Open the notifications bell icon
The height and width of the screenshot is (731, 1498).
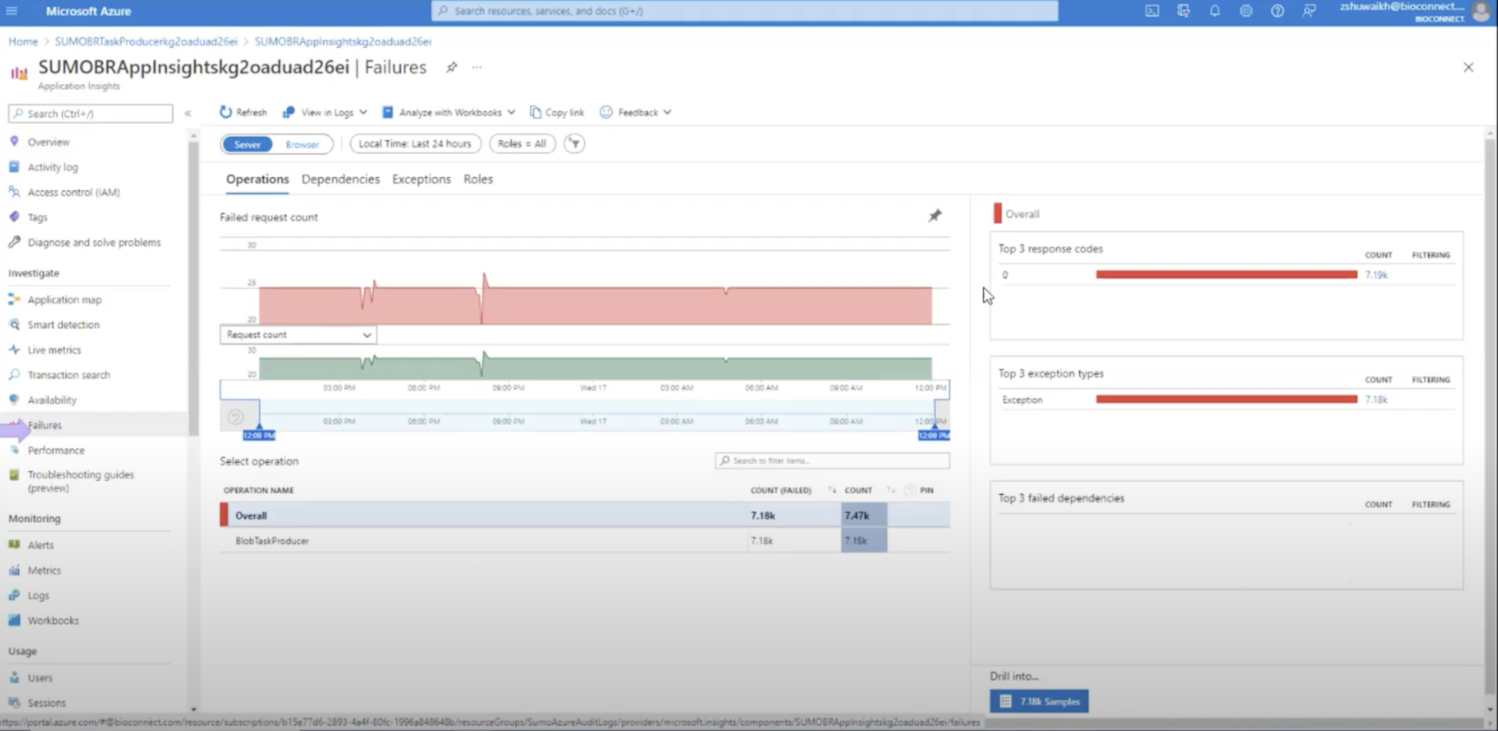coord(1214,11)
